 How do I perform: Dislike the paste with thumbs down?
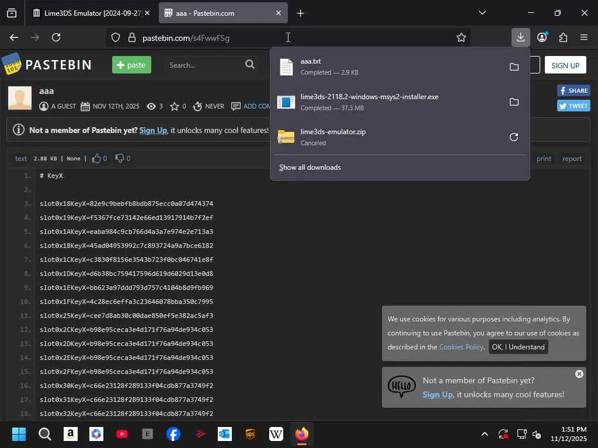click(x=120, y=158)
